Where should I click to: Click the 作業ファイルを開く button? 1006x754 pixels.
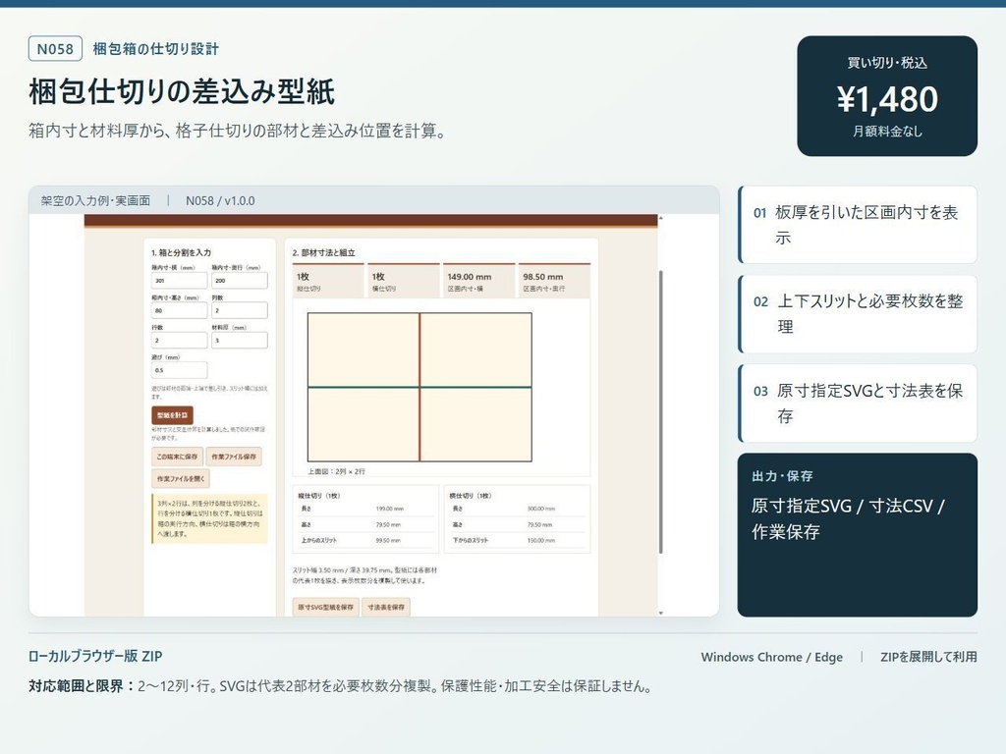coord(181,478)
